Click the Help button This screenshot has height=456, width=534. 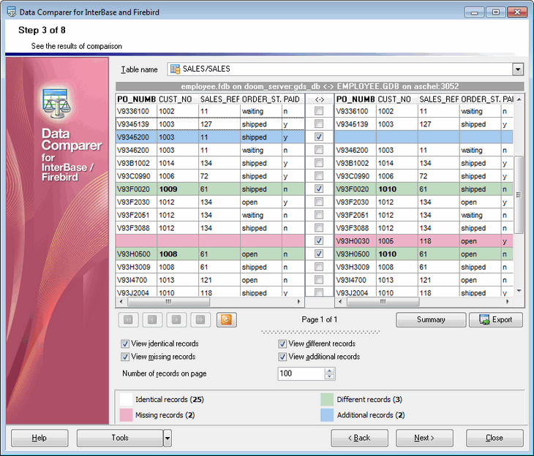40,438
